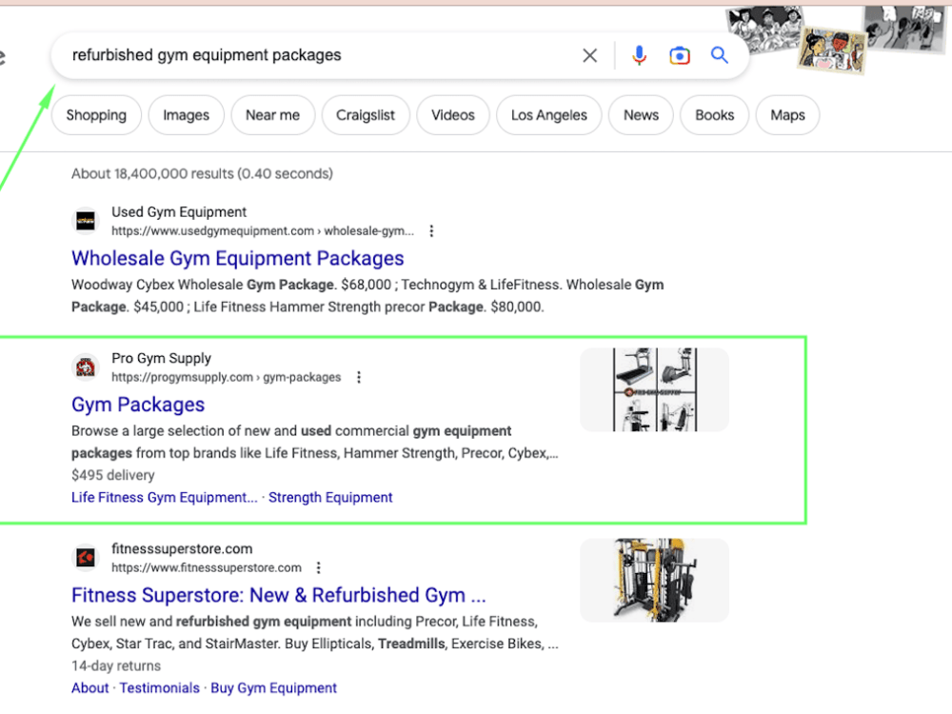Viewport: 952px width, 714px height.
Task: Filter results by Shopping
Action: tap(96, 115)
